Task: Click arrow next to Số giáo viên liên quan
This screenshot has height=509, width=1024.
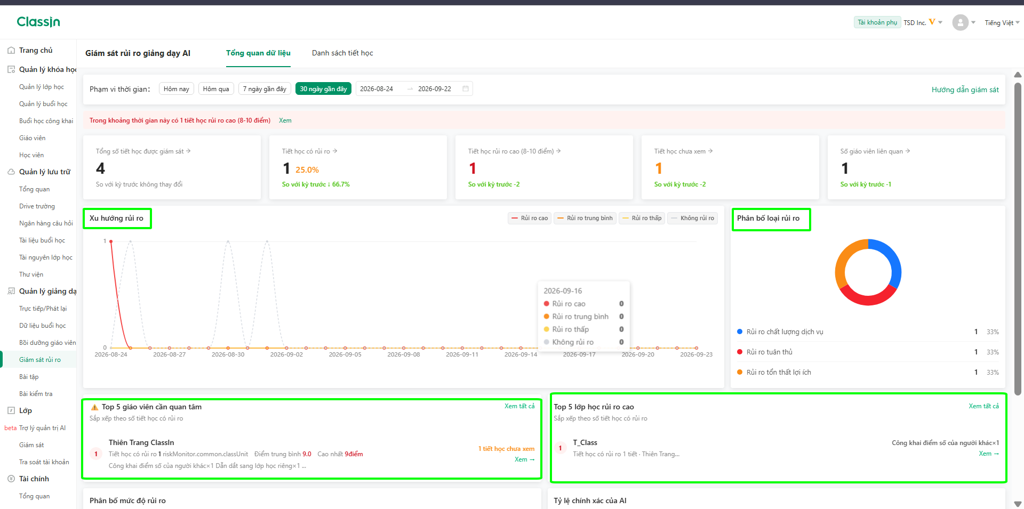Action: point(908,151)
